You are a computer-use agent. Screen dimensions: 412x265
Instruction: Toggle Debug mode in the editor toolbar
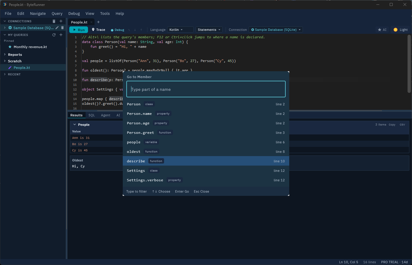coord(117,30)
